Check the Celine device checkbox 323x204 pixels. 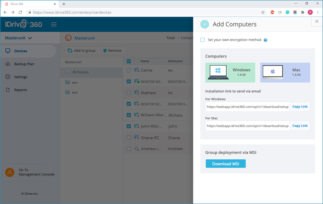[x=129, y=70]
